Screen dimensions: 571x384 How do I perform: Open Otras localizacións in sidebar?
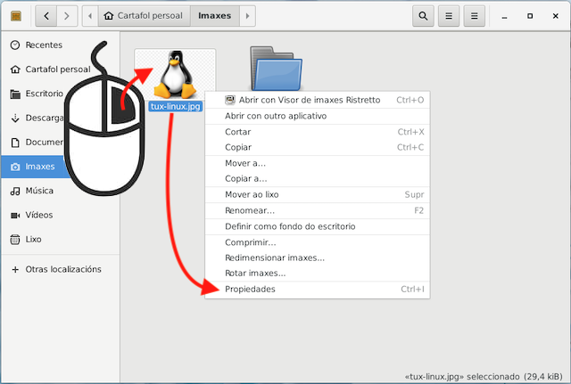[x=62, y=269]
